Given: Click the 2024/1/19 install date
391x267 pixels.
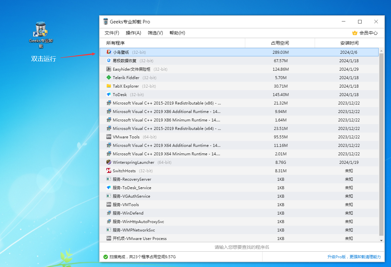Looking at the screenshot, I should pyautogui.click(x=349, y=162).
